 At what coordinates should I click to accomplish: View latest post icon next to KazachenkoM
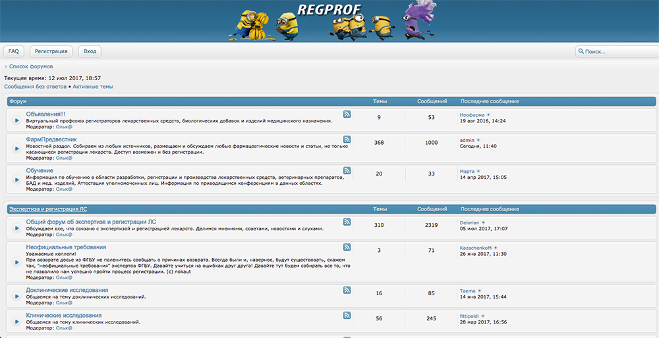(496, 248)
